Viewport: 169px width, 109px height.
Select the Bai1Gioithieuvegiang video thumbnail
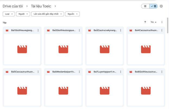click(x=22, y=49)
